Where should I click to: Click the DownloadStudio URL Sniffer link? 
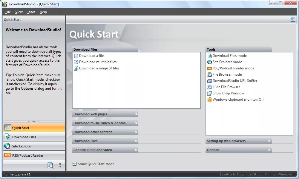(235, 81)
